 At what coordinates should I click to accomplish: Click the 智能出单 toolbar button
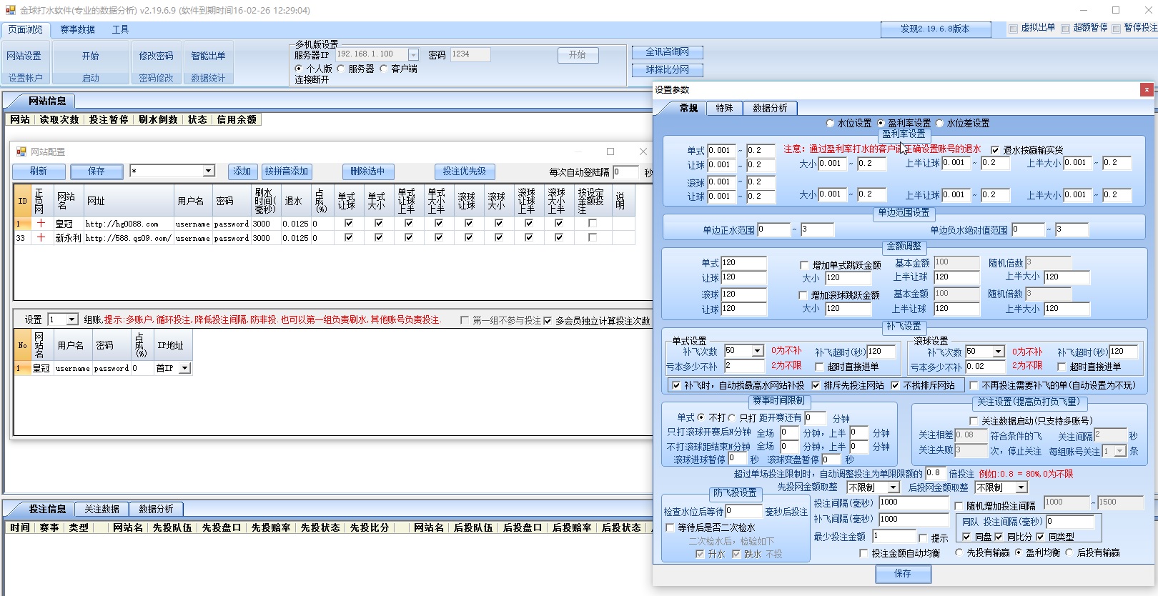pyautogui.click(x=208, y=56)
